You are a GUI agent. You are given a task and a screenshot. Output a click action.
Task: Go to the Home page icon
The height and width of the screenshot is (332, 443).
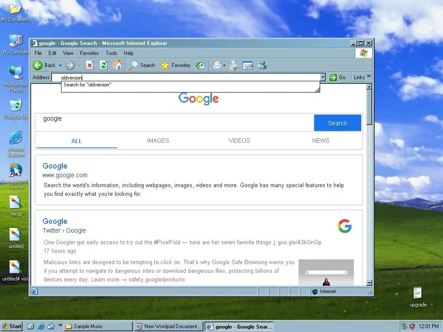click(118, 66)
